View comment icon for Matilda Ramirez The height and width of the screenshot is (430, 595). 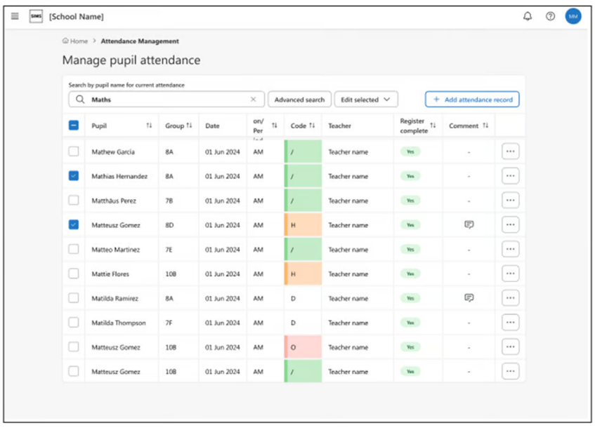tap(469, 298)
